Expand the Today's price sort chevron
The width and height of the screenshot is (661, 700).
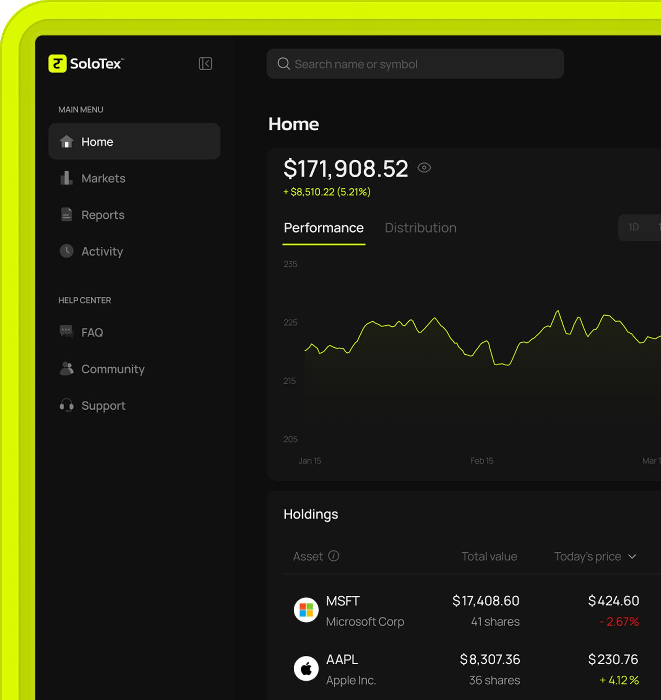point(632,557)
